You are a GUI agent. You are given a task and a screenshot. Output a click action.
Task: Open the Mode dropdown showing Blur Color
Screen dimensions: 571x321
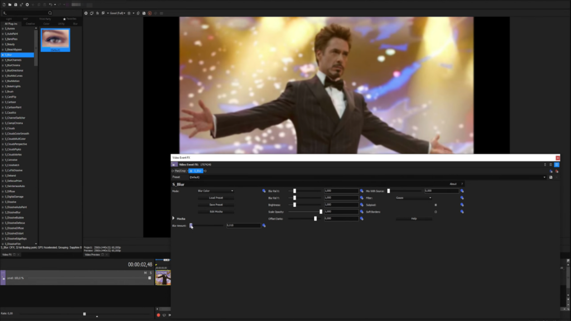click(x=215, y=191)
